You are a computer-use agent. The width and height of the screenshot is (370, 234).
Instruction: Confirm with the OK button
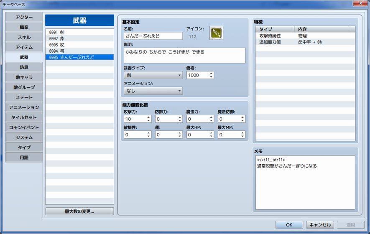289,225
